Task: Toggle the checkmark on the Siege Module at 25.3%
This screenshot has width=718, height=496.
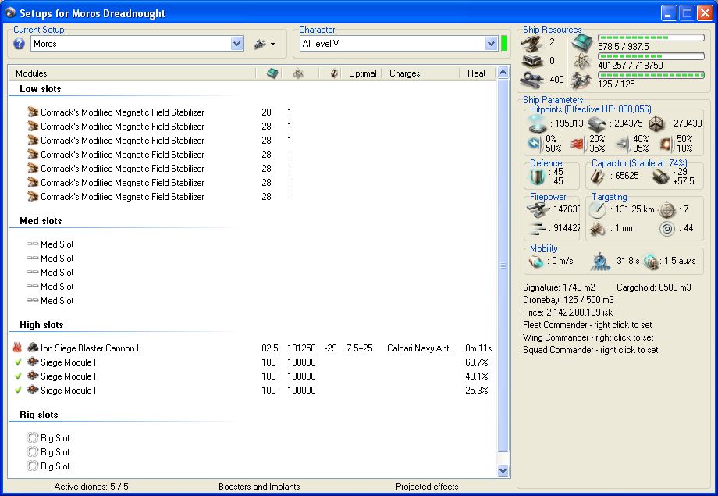Action: click(18, 390)
